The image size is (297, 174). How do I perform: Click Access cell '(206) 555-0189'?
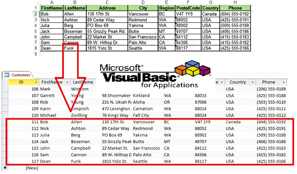pyautogui.click(x=271, y=89)
